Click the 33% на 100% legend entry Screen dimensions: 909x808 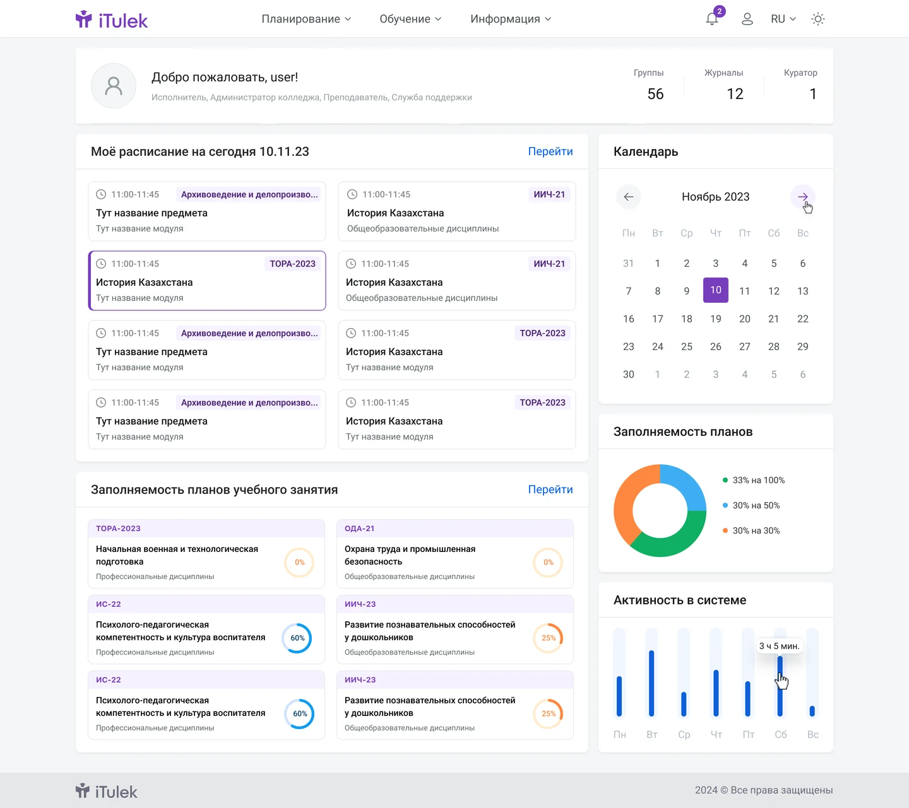754,480
